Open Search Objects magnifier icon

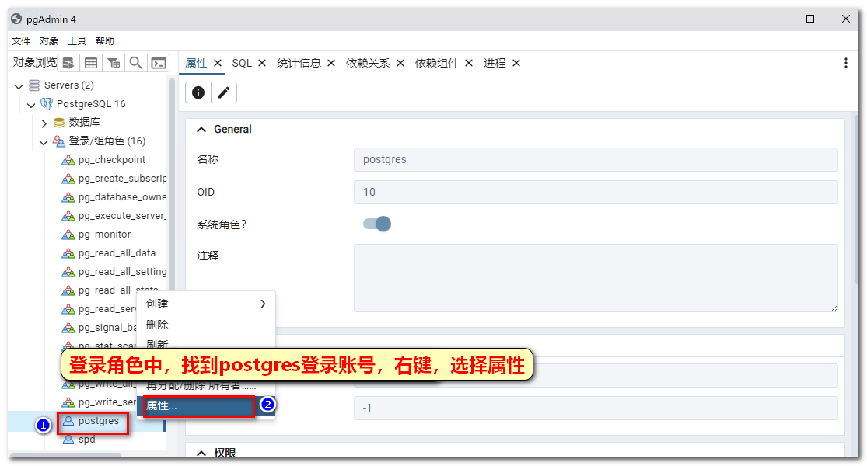click(136, 63)
